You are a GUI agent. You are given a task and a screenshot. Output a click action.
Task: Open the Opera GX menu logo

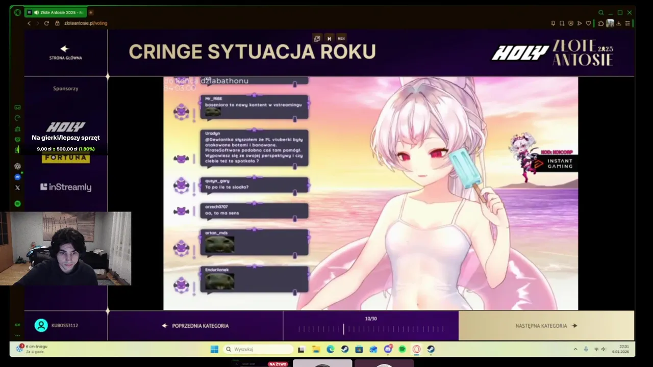coord(18,12)
